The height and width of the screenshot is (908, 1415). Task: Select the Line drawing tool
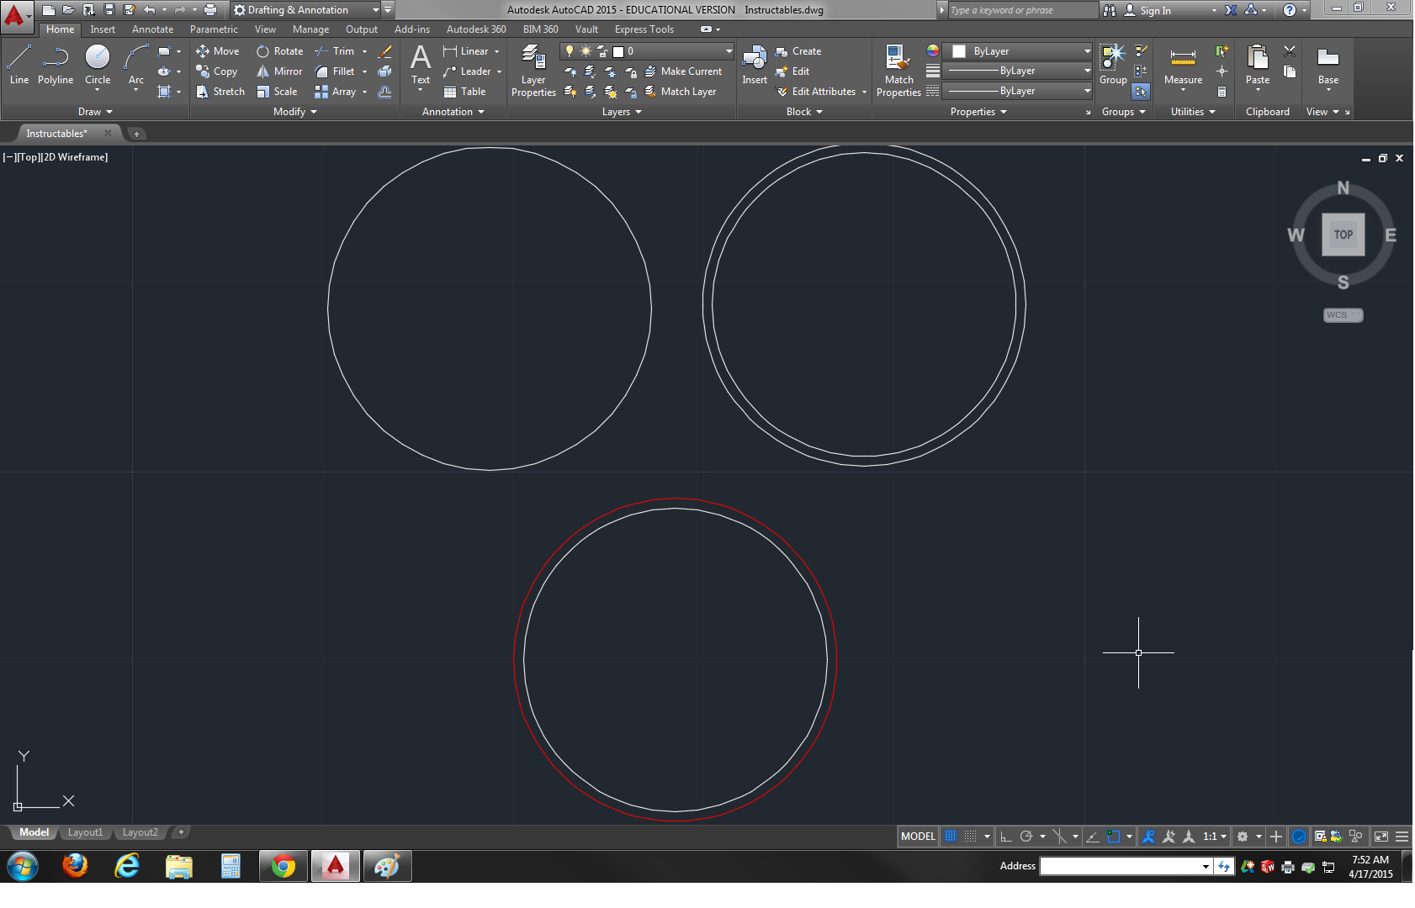[19, 65]
